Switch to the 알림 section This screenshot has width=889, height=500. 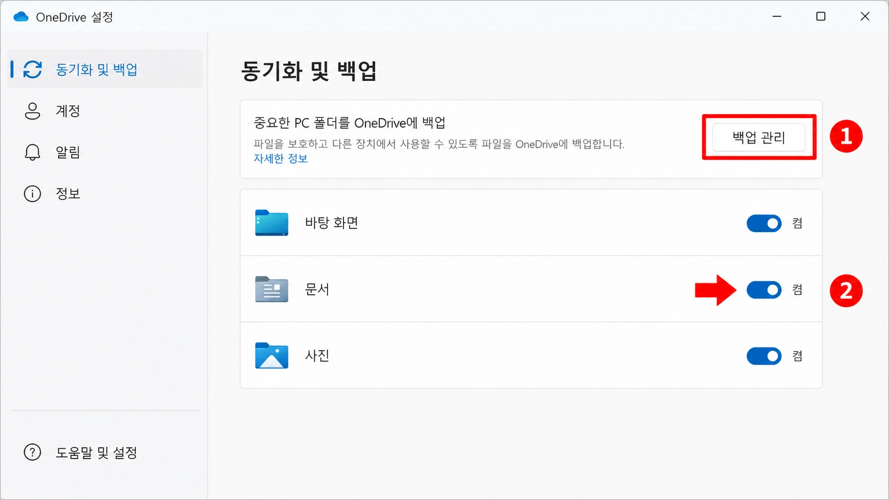click(105, 152)
